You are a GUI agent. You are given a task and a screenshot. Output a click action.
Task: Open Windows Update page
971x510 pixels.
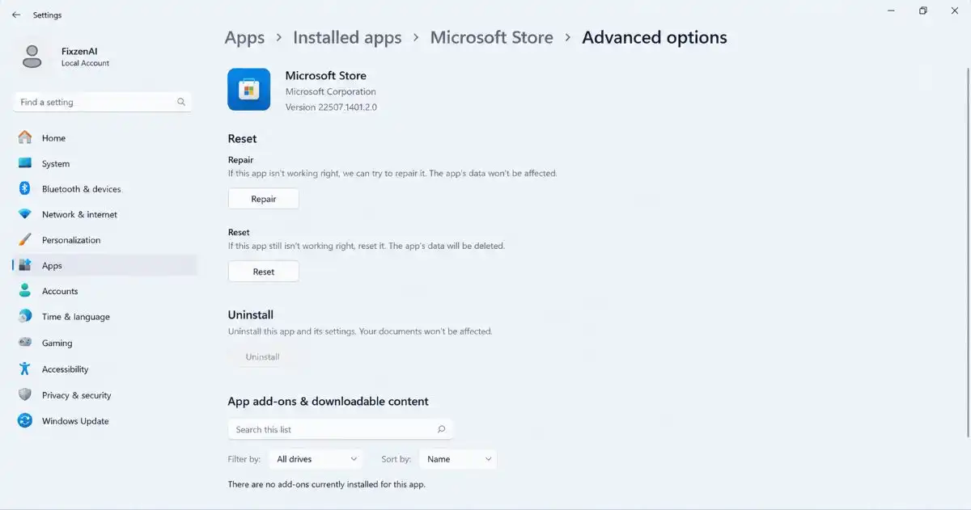point(105,420)
